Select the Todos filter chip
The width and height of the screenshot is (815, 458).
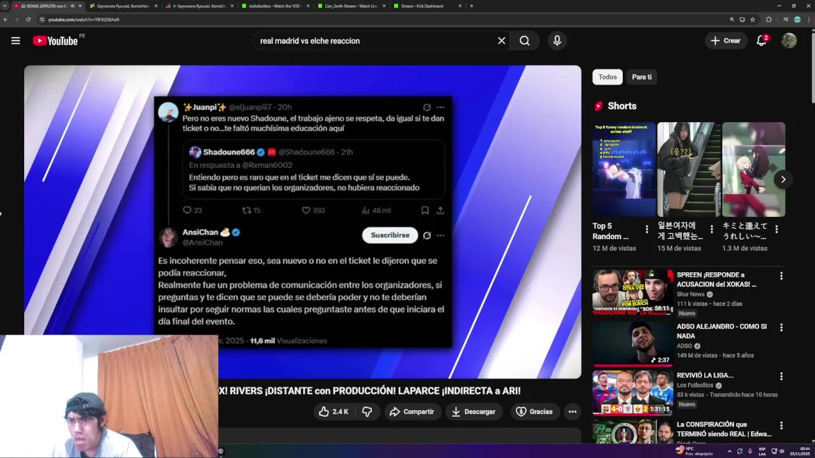pos(607,77)
